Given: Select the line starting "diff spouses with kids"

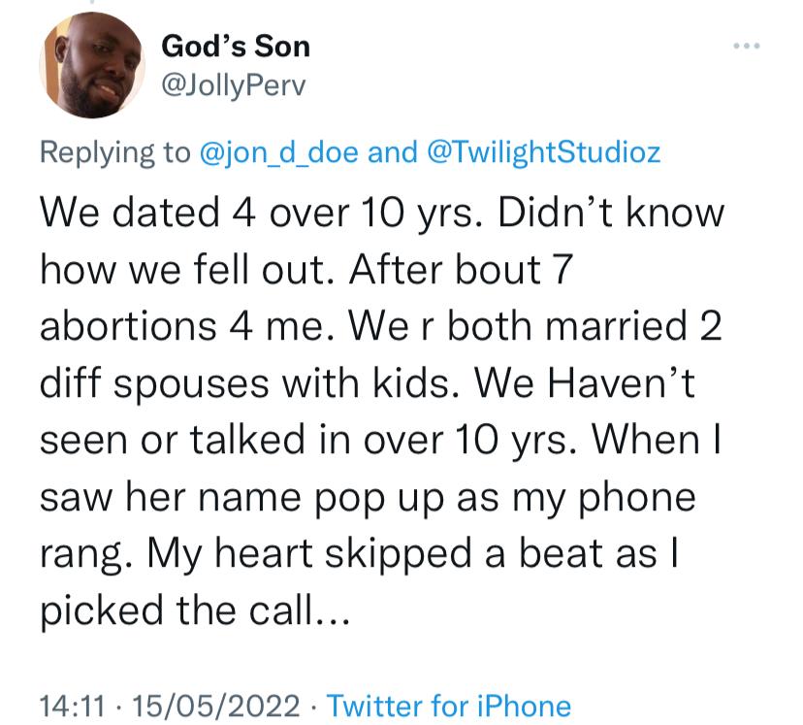Looking at the screenshot, I should 368,382.
